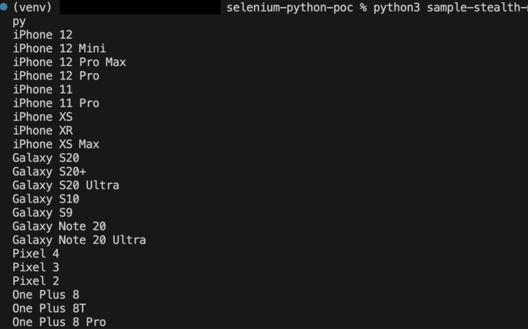Click the Galaxy Note 20 Ultra line

tap(79, 240)
